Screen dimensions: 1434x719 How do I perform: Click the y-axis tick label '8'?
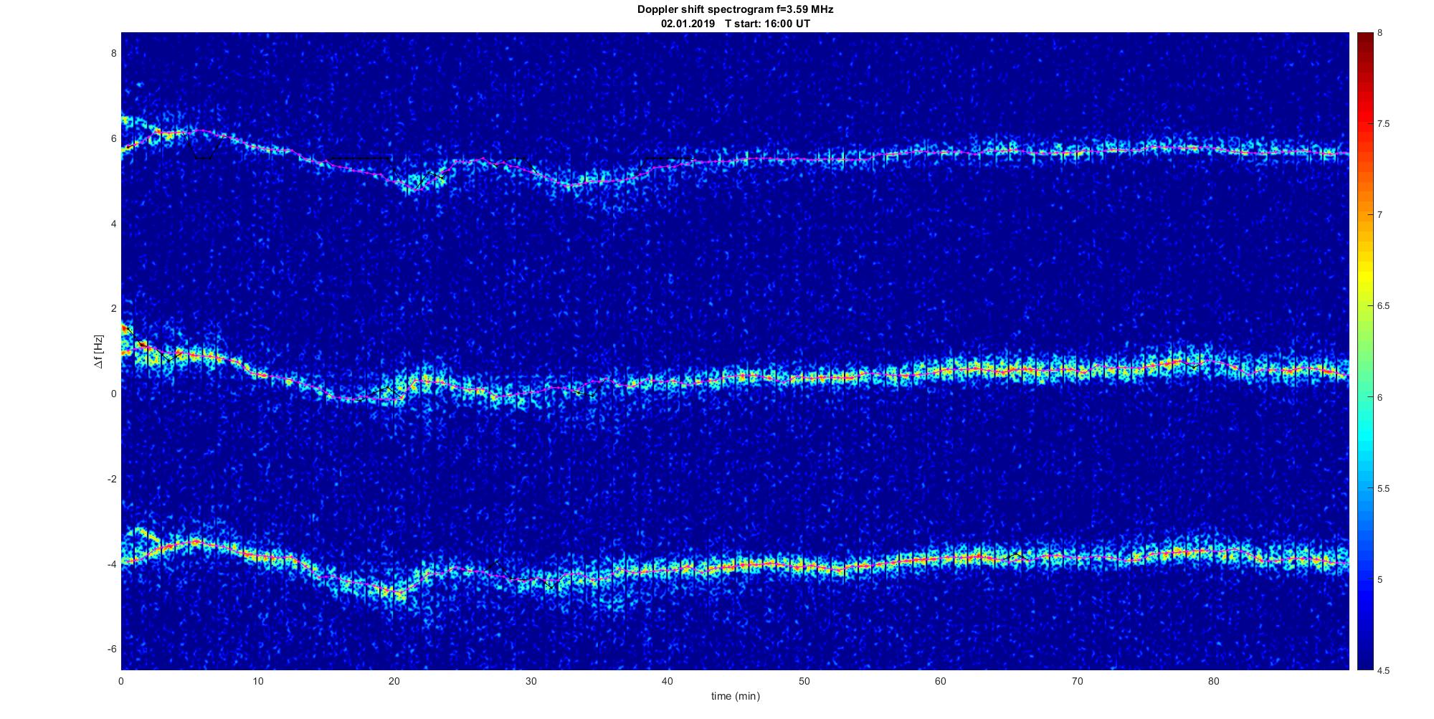(x=113, y=53)
